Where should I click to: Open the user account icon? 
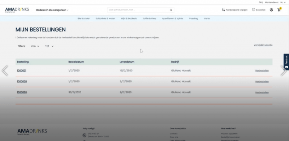(271, 10)
